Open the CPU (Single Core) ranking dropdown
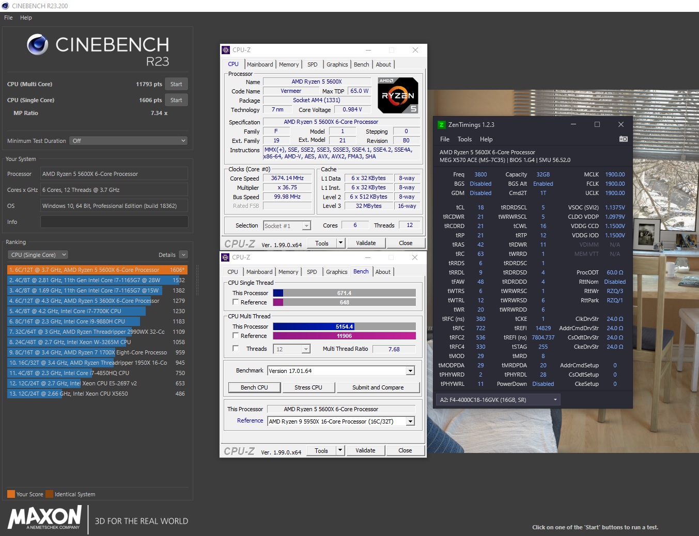This screenshot has width=699, height=536. pos(38,255)
